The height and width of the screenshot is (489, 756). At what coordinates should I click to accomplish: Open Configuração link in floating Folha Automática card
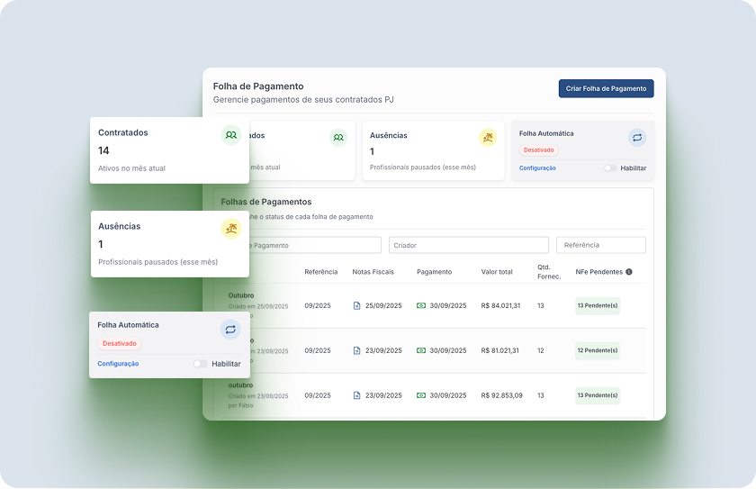pos(118,364)
